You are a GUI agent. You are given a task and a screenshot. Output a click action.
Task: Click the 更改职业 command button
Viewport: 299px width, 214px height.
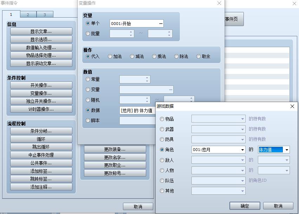pos(115,165)
